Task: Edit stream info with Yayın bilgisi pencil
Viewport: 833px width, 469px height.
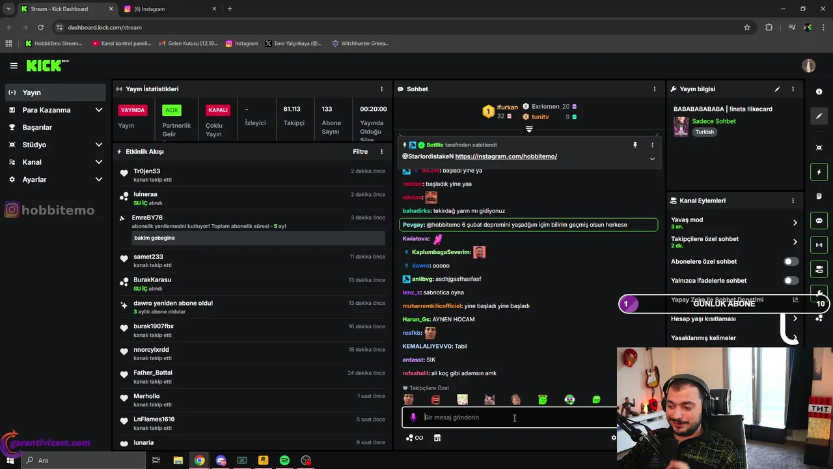Action: 777,89
